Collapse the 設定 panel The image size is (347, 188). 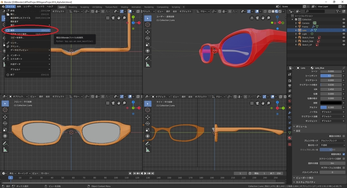[x=298, y=131]
